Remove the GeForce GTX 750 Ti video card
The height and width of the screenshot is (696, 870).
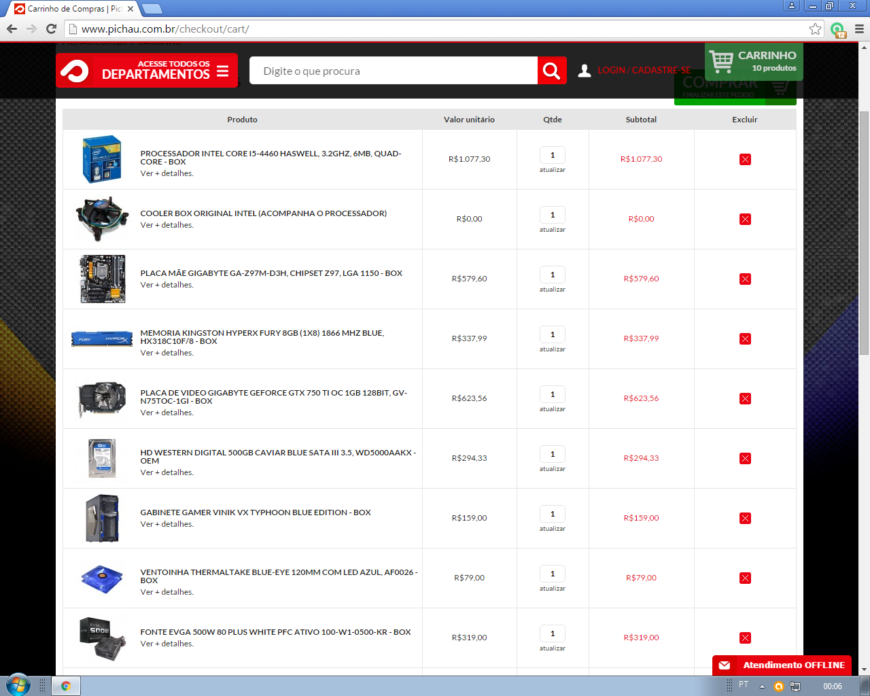[745, 398]
